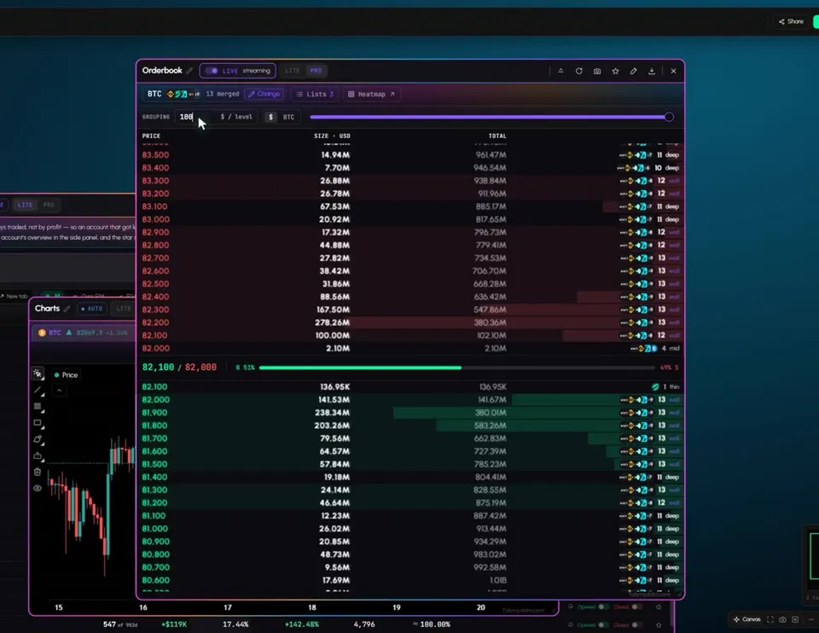This screenshot has height=633, width=819.
Task: Toggle the lower Opened alert switch
Action: pyautogui.click(x=603, y=624)
